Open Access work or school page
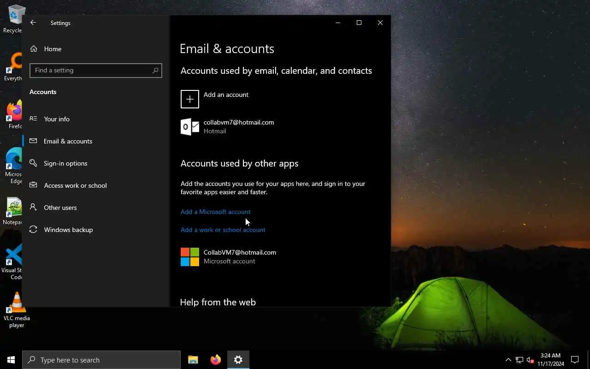 click(x=96, y=185)
